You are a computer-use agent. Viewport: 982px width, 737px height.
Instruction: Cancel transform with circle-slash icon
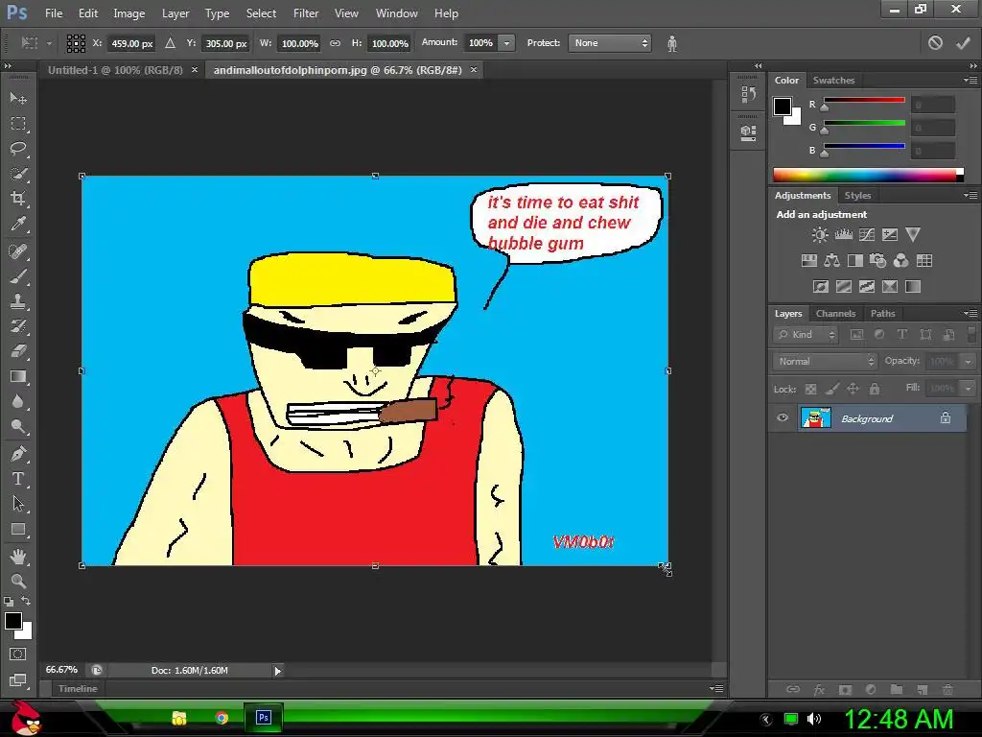935,43
